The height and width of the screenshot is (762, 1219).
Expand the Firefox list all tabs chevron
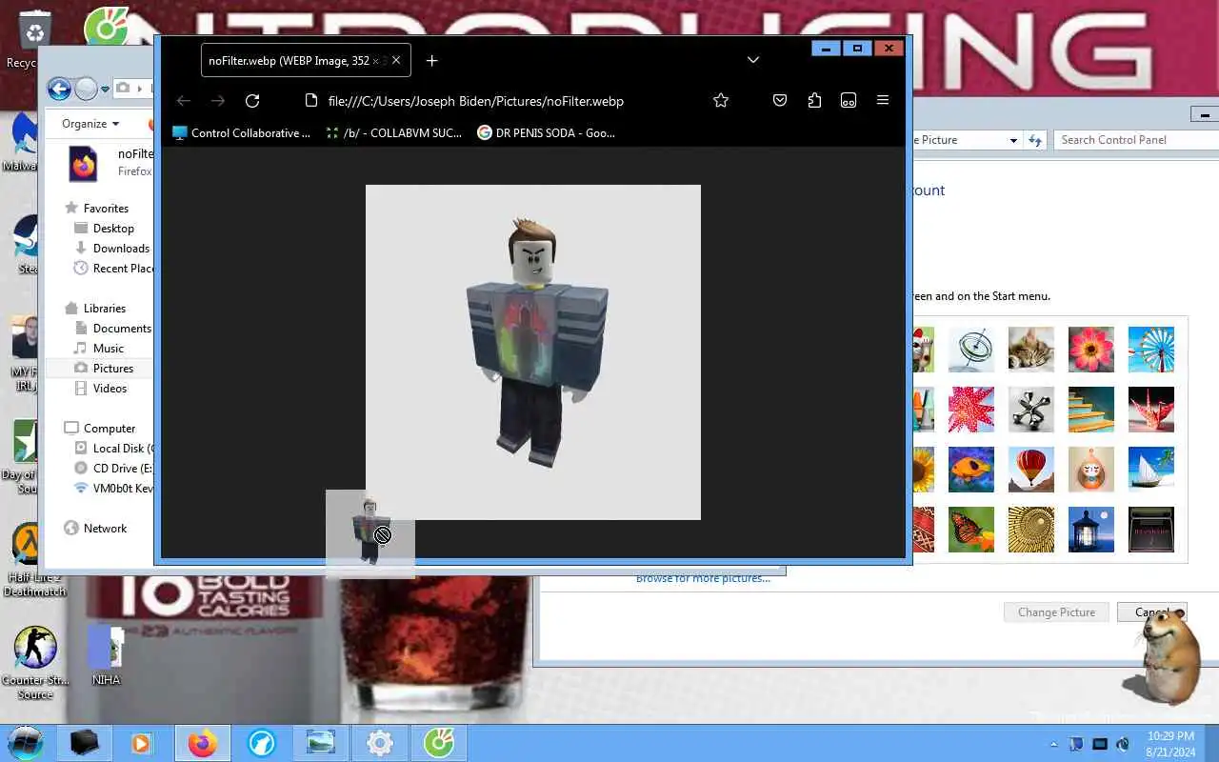click(753, 60)
